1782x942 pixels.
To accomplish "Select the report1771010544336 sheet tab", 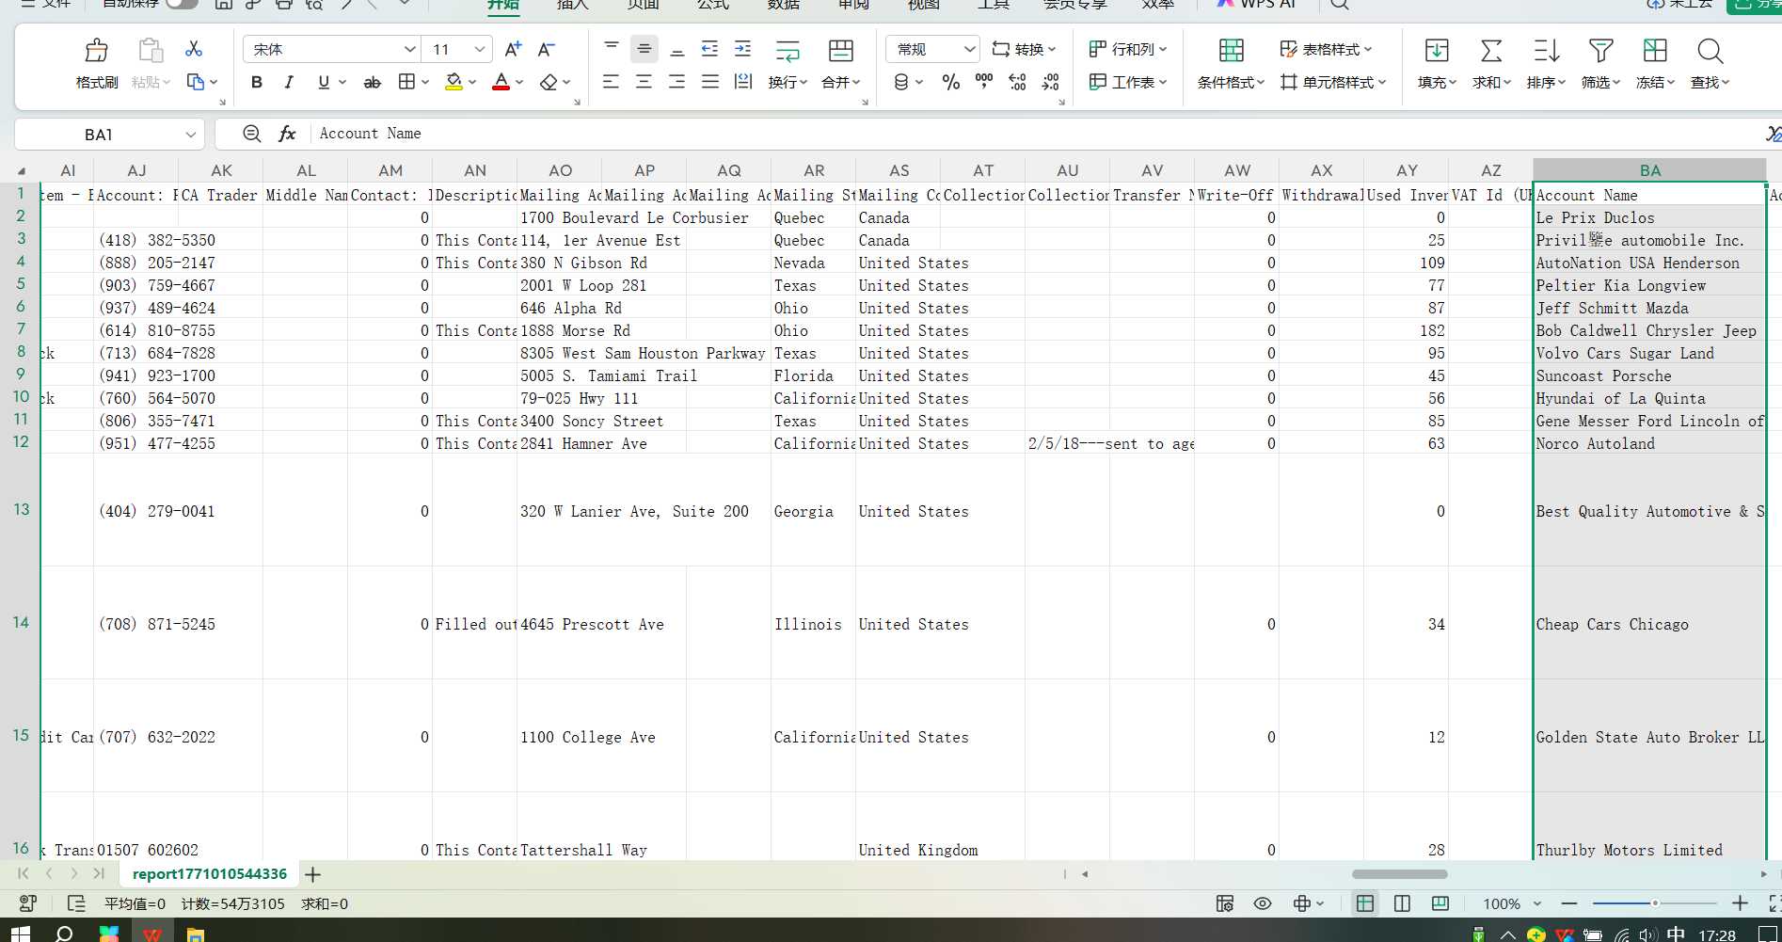I will 210,874.
